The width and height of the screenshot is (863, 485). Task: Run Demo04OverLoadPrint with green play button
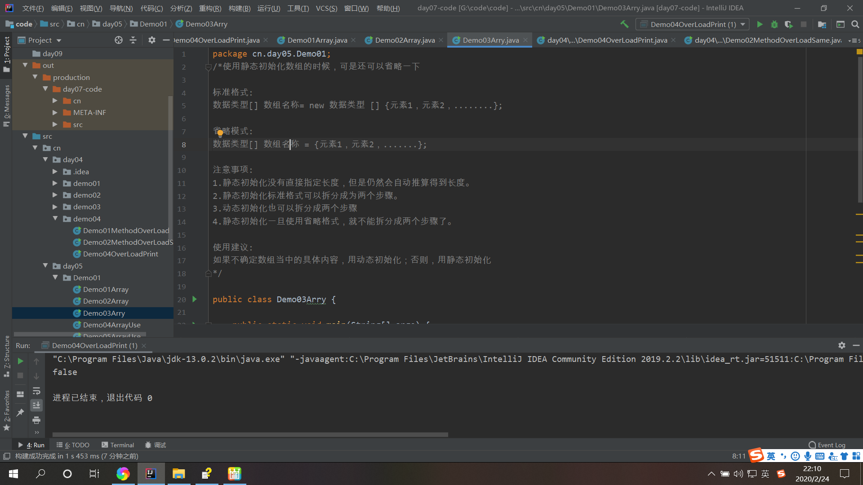pyautogui.click(x=760, y=24)
